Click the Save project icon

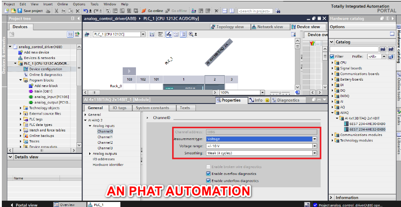pos(20,11)
